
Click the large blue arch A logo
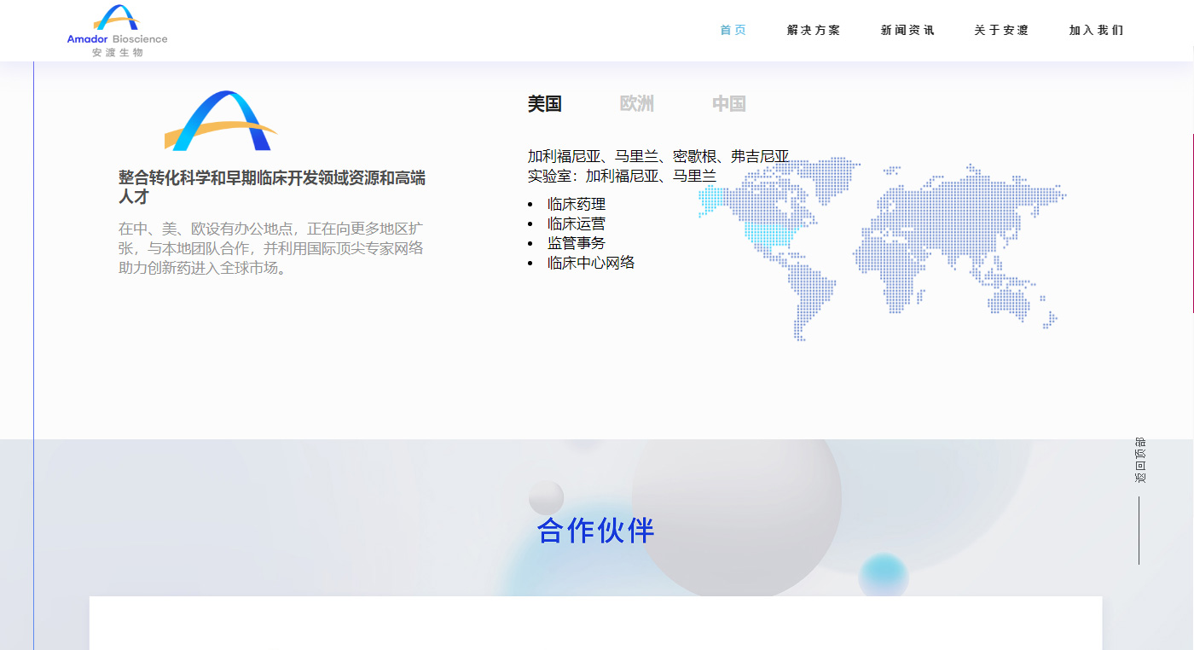click(220, 121)
